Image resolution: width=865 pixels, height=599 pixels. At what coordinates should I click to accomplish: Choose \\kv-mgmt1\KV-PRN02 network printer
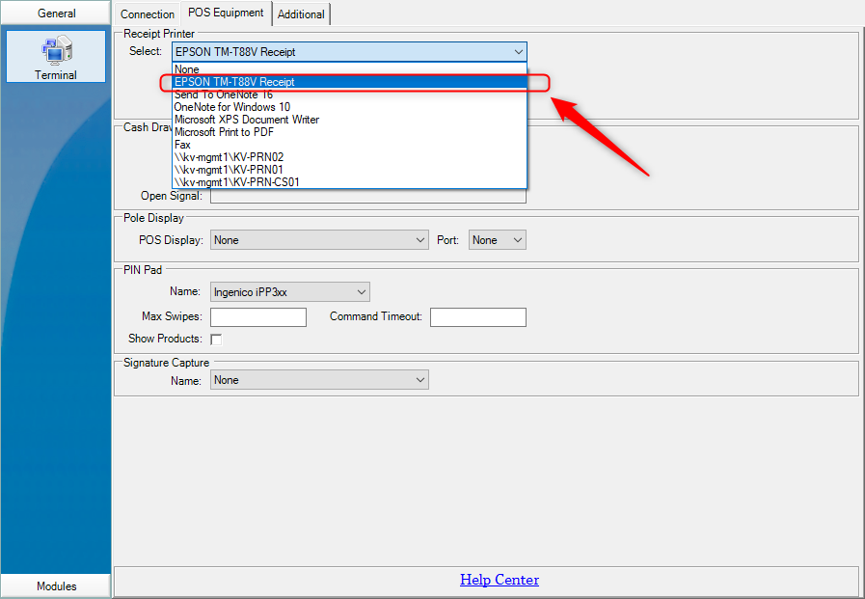349,157
